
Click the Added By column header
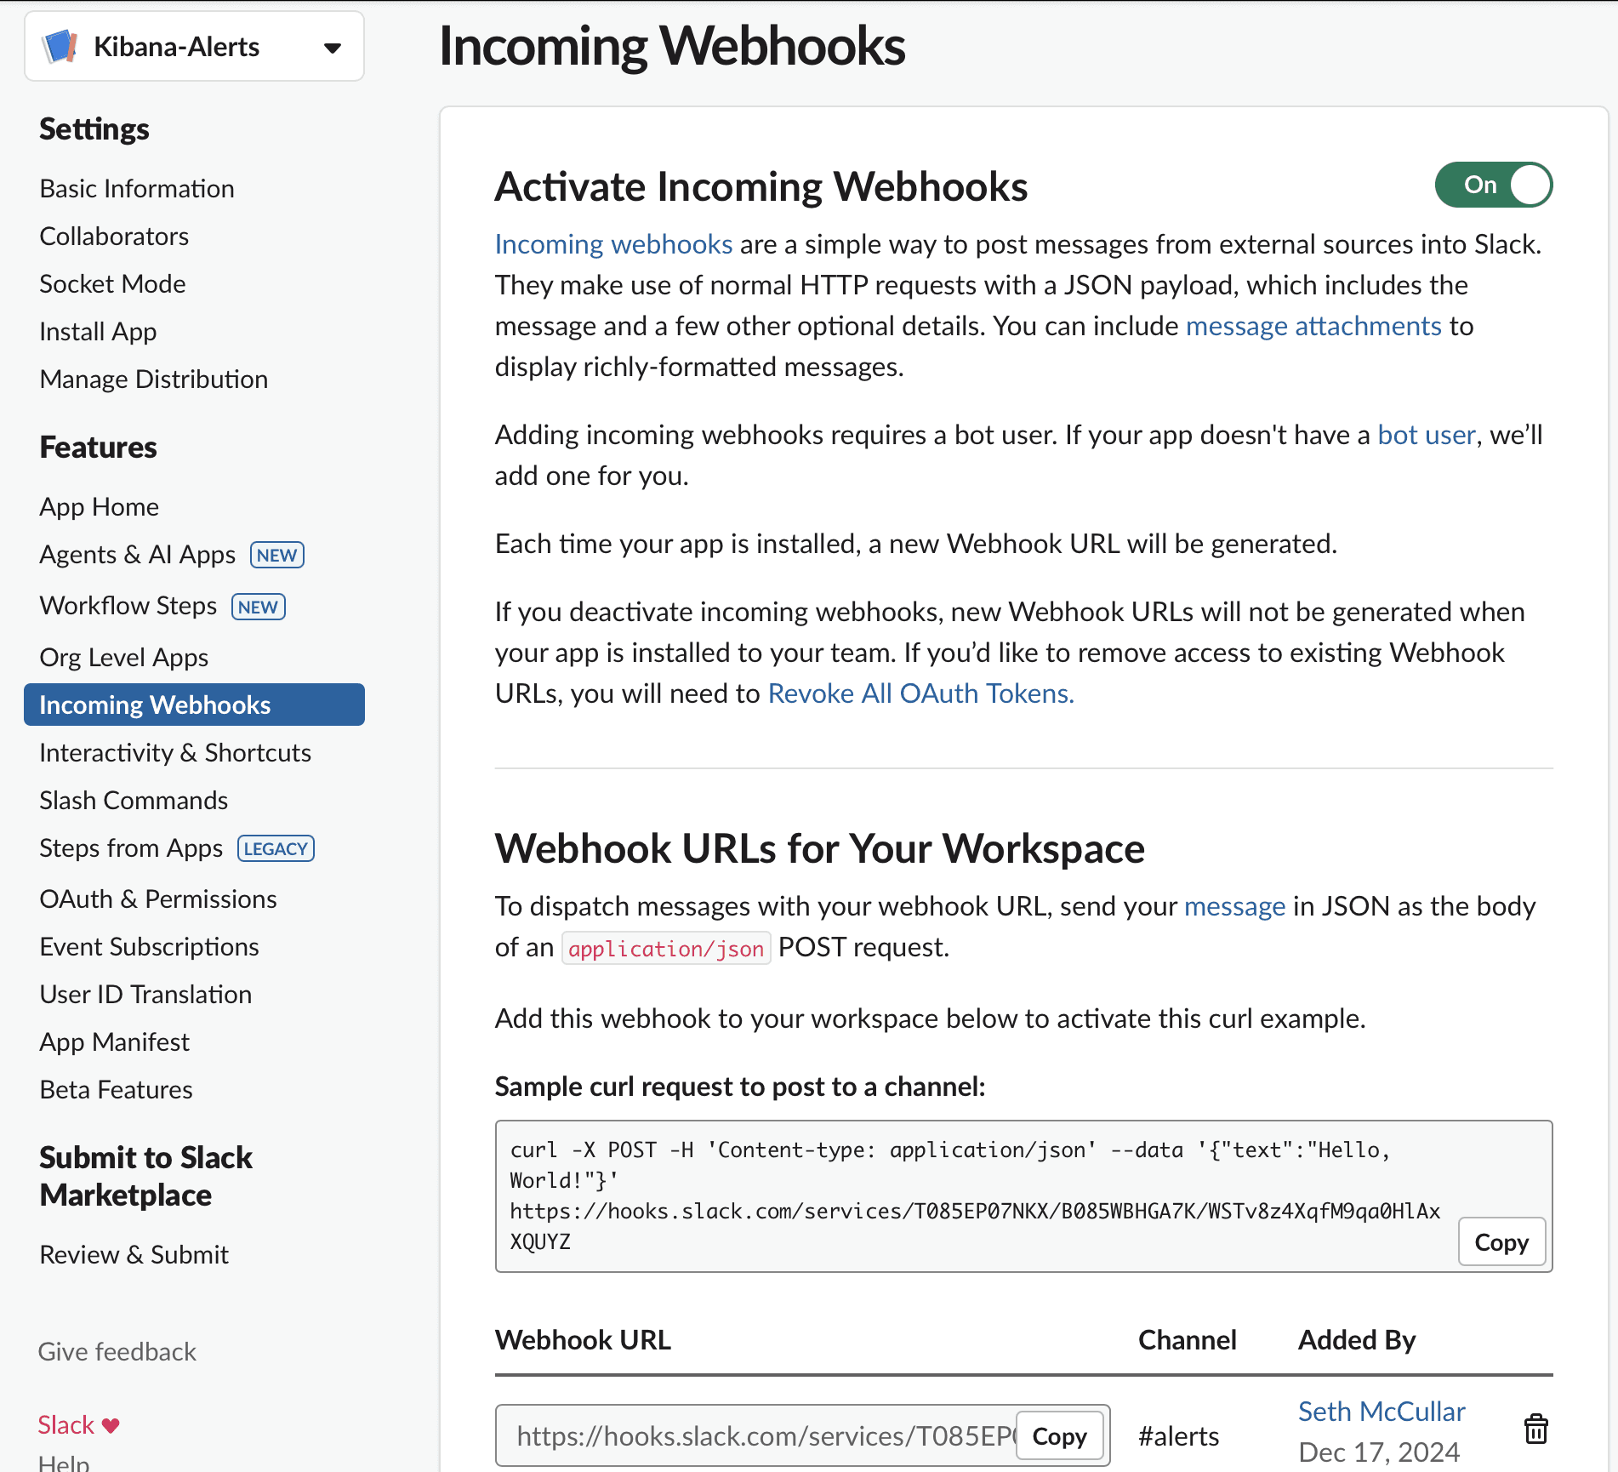pyautogui.click(x=1357, y=1340)
